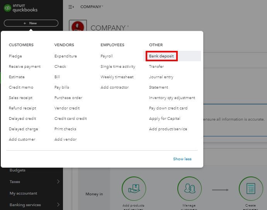
Task: Click the Create estimates calculator icon
Action: click(251, 189)
